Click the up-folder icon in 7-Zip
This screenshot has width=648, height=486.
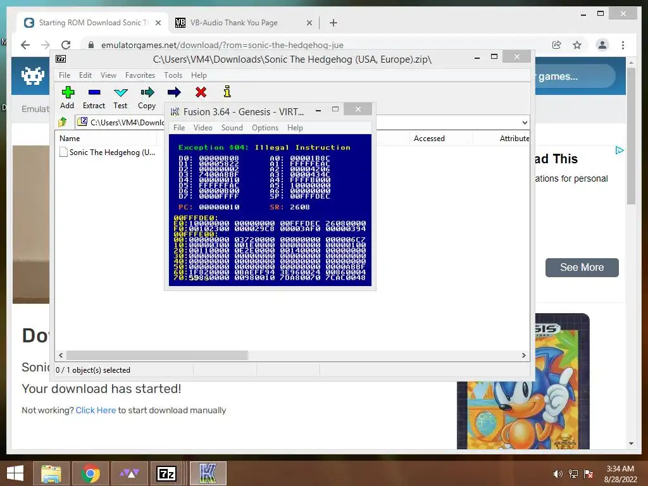click(63, 122)
